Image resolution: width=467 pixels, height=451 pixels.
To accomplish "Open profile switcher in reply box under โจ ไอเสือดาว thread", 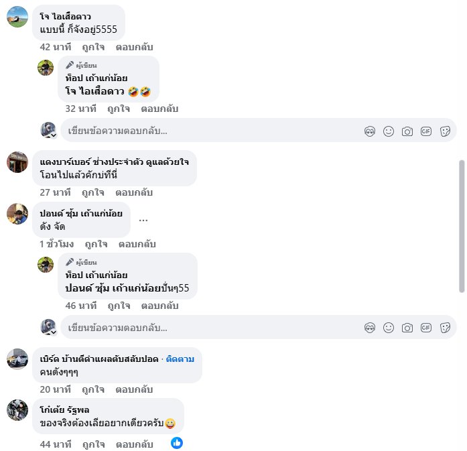I will (48, 131).
